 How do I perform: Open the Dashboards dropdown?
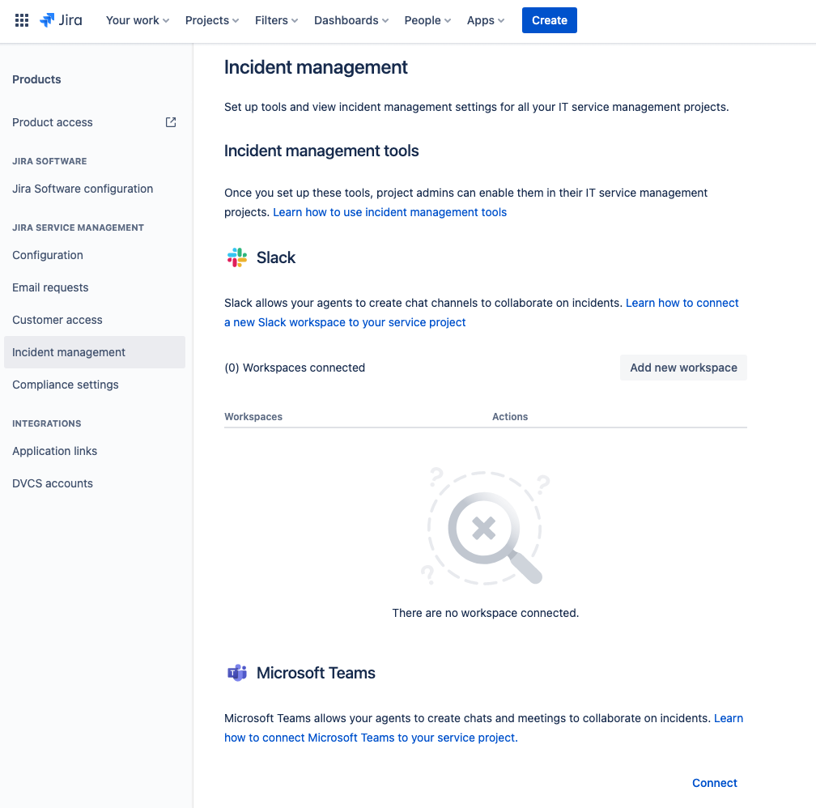click(351, 20)
